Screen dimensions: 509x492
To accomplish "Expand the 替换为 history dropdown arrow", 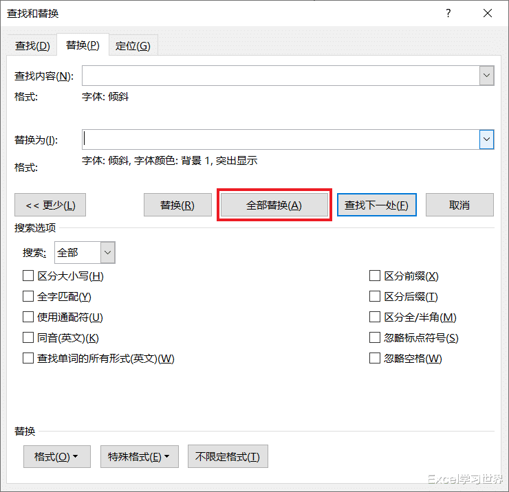I will pyautogui.click(x=486, y=139).
